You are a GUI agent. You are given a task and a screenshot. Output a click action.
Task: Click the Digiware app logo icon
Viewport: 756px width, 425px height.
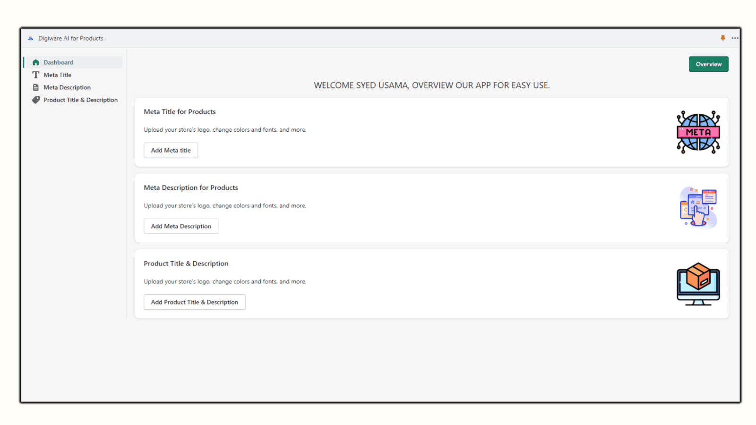[x=31, y=39]
